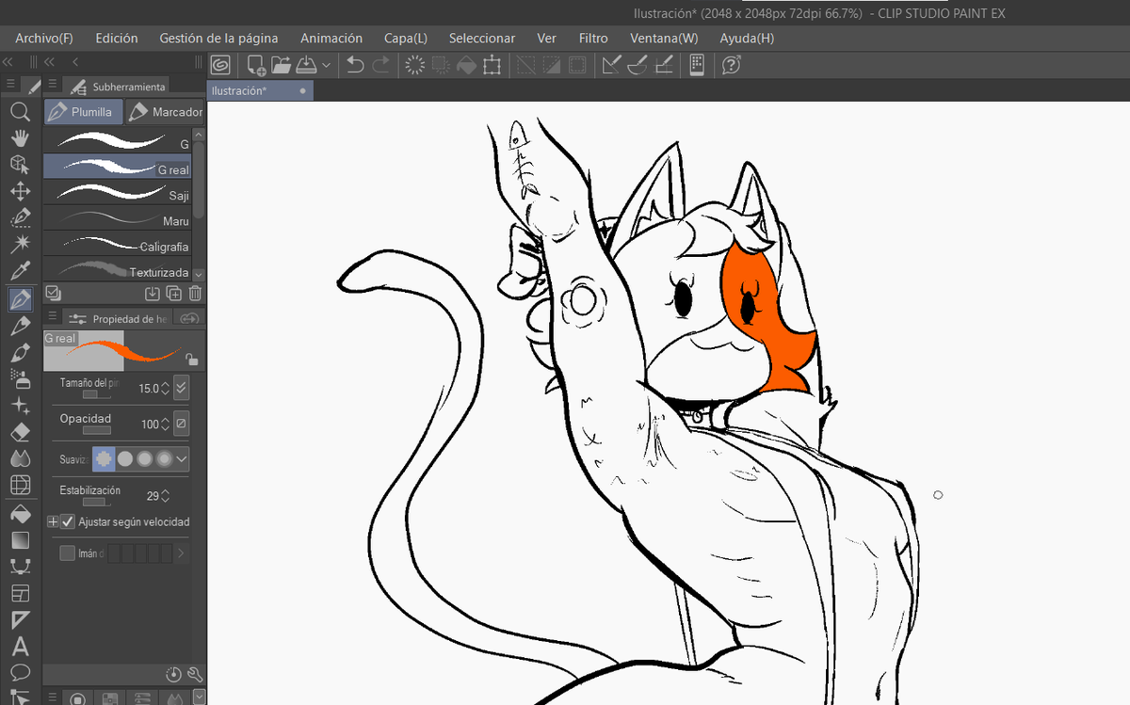The height and width of the screenshot is (705, 1130).
Task: Duplicate the sub tool icon
Action: pyautogui.click(x=174, y=293)
